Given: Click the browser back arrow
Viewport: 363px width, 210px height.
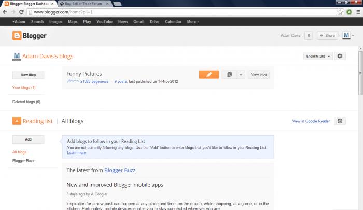Looking at the screenshot, I should click(x=5, y=12).
